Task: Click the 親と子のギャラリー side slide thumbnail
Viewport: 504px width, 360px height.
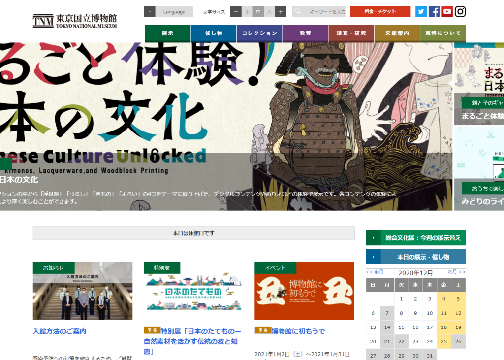Action: pos(479,84)
